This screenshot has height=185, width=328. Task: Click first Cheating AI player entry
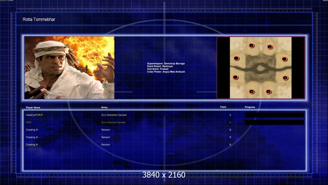pyautogui.click(x=32, y=130)
